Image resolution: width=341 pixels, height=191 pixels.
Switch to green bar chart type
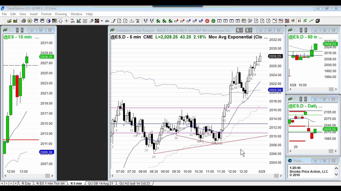[x=305, y=21]
